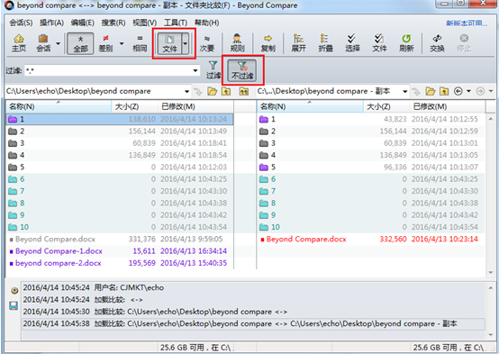The height and width of the screenshot is (354, 499).
Task: Expand the 过滤 filter combo box dropdown
Action: point(195,70)
